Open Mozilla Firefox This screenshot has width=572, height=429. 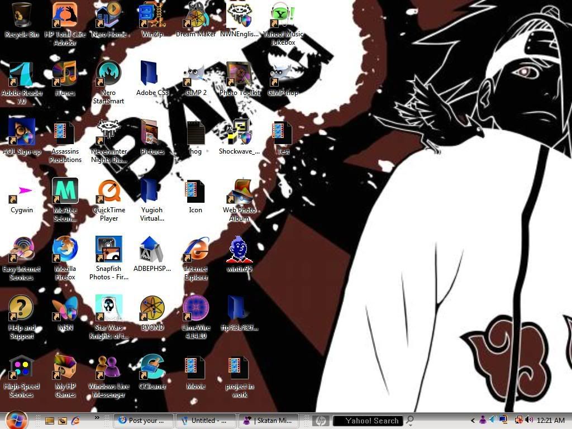coord(65,249)
